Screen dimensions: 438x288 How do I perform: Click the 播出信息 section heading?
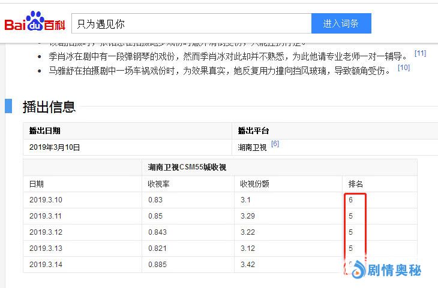49,107
